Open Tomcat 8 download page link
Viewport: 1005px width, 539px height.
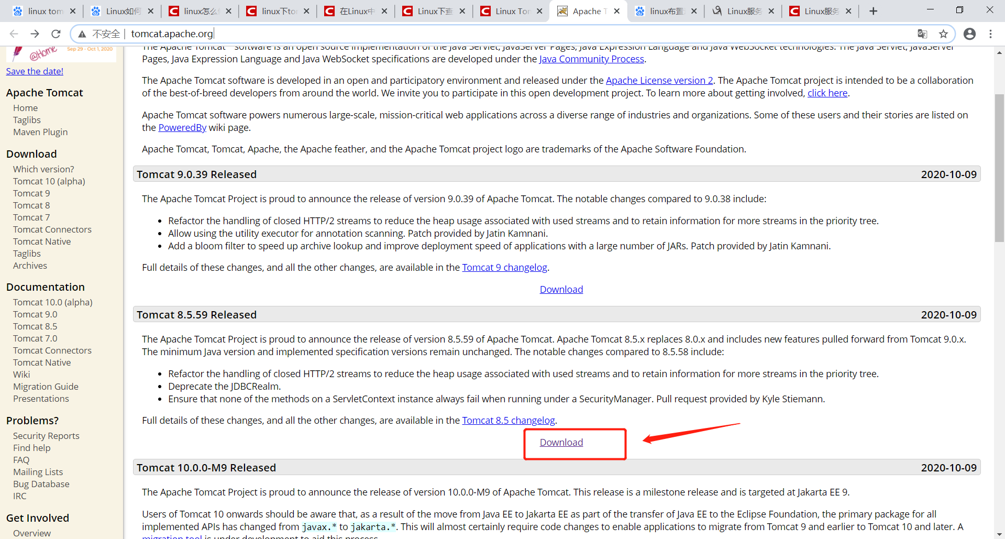click(x=31, y=205)
